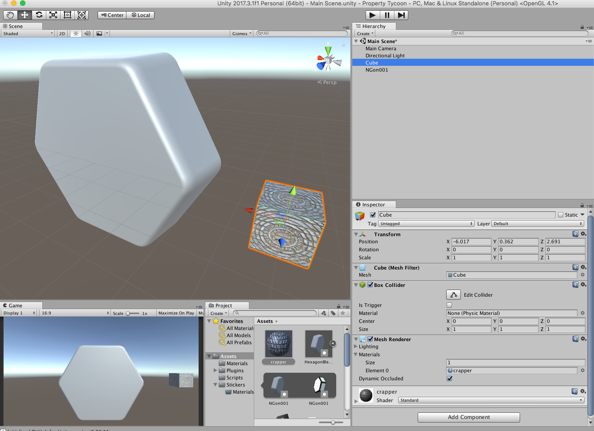Disable Mesh Renderer component checkbox
The image size is (594, 431).
370,339
